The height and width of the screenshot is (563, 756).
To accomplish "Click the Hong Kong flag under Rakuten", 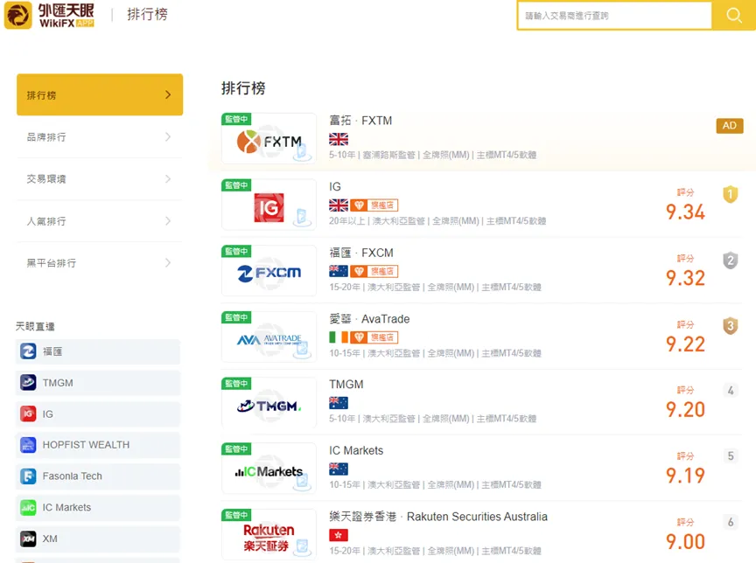I will pyautogui.click(x=339, y=534).
